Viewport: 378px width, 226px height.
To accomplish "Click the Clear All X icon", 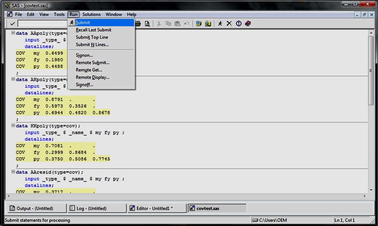I will click(229, 24).
